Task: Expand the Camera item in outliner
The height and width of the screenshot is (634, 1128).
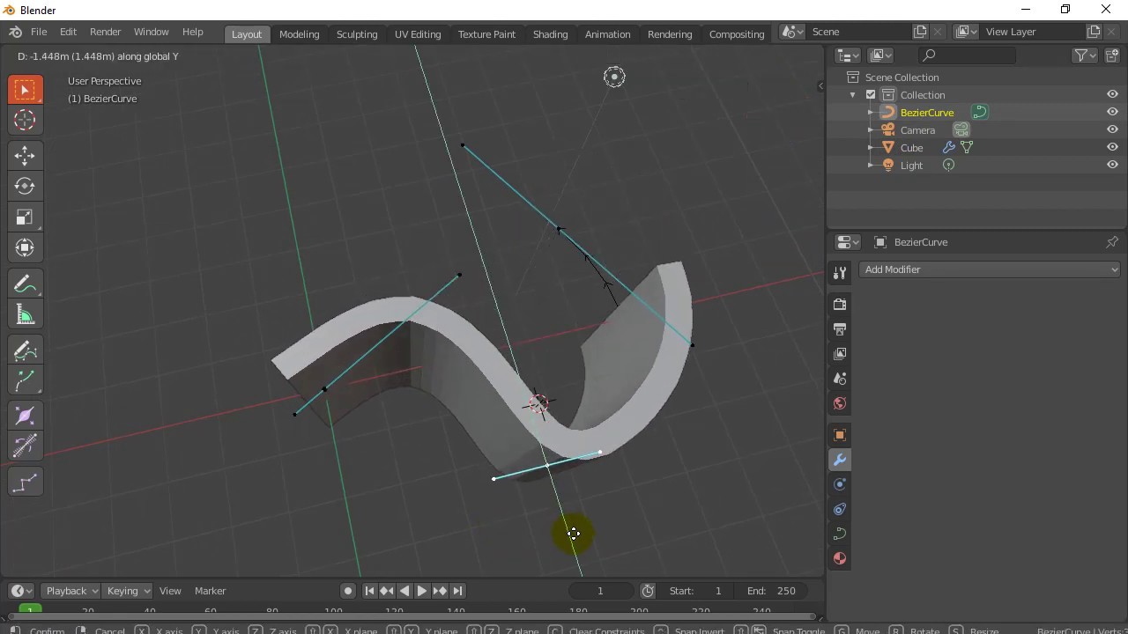Action: [871, 130]
